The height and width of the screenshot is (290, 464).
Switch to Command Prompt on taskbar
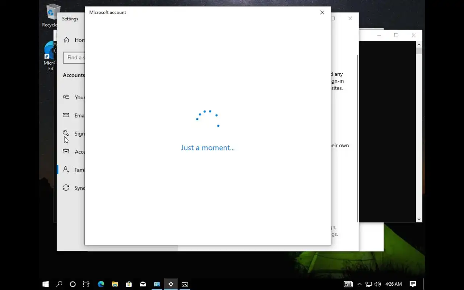coord(185,284)
